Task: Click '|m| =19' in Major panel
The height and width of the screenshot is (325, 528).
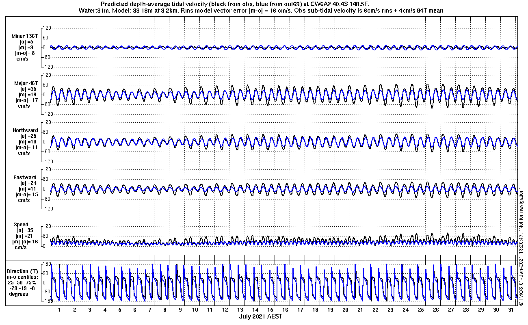Action: click(28, 95)
